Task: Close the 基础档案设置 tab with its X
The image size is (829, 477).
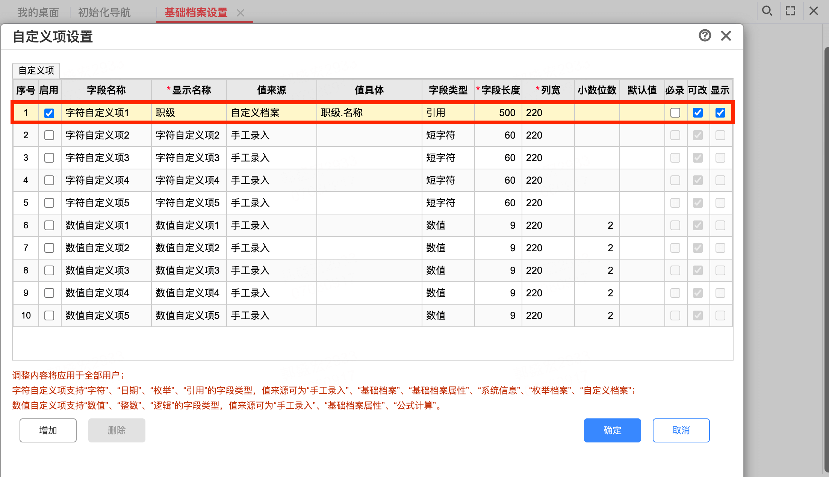Action: tap(241, 13)
